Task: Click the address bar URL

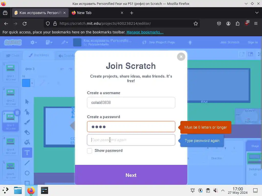Action: 105,23
